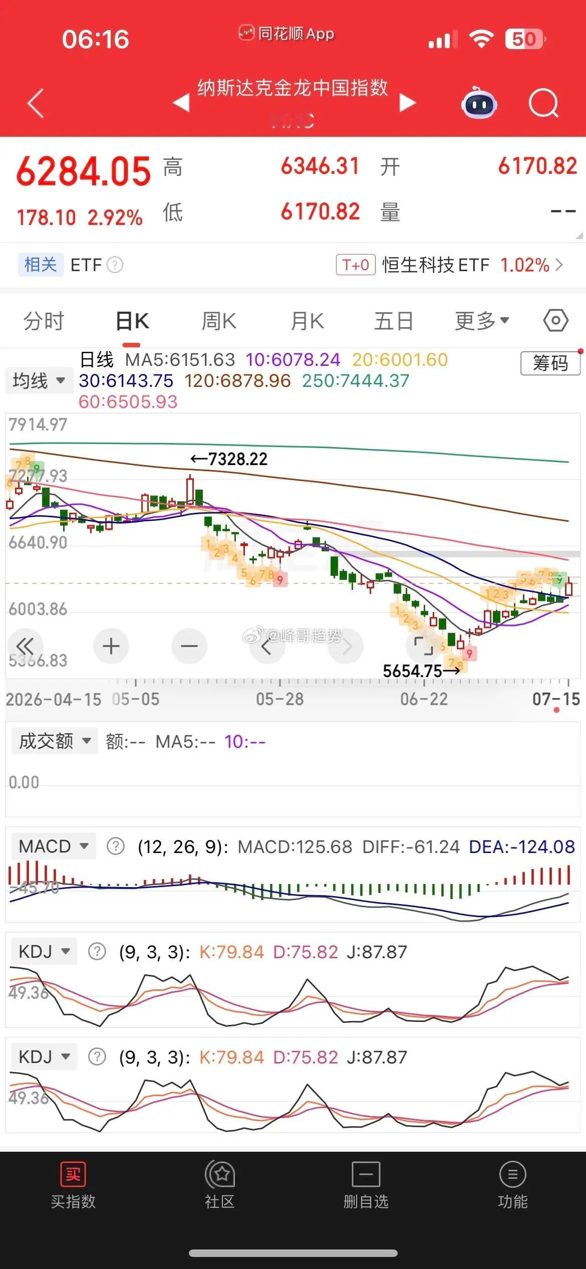The height and width of the screenshot is (1269, 586).
Task: Jump to earliest data with double-left arrow
Action: [x=25, y=646]
